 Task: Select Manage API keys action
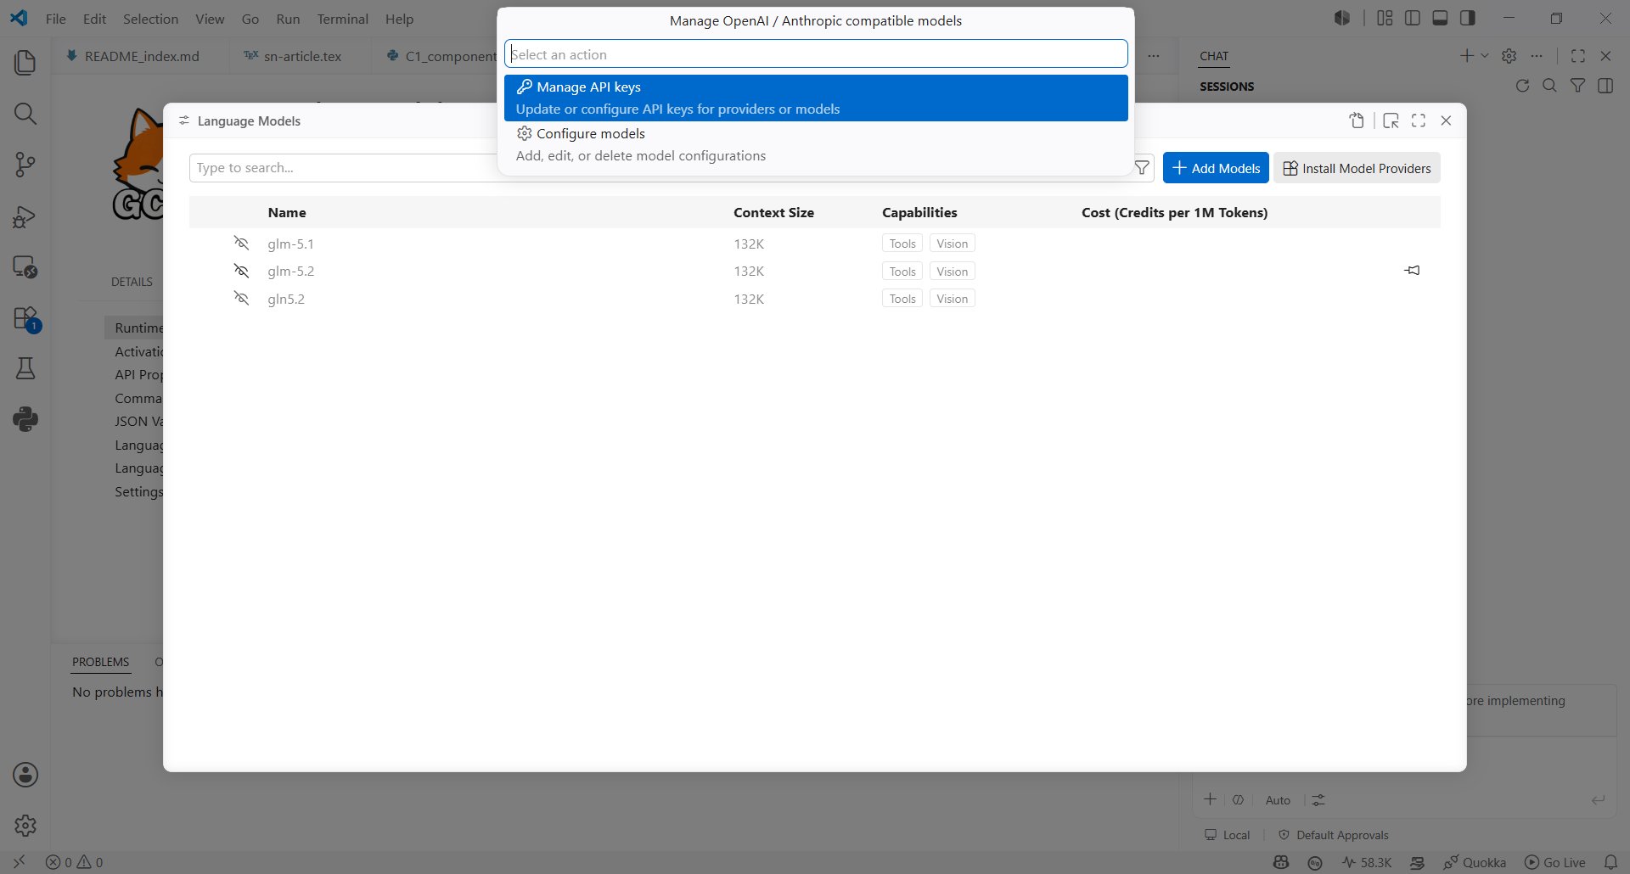816,98
